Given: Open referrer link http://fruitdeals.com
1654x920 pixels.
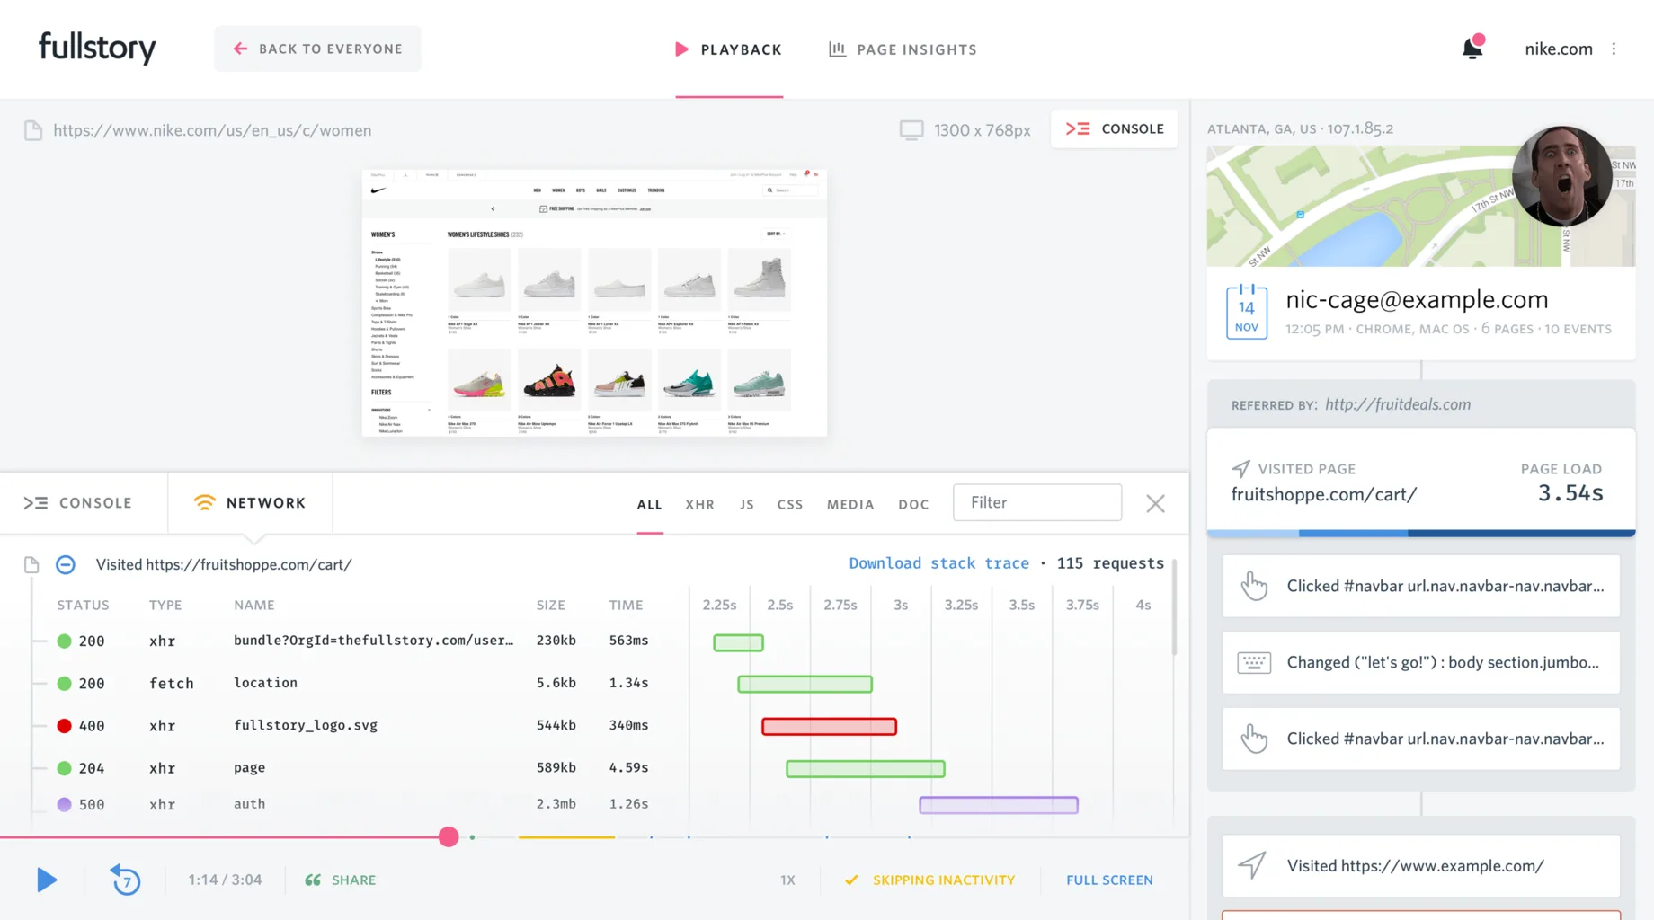Looking at the screenshot, I should click(1398, 404).
